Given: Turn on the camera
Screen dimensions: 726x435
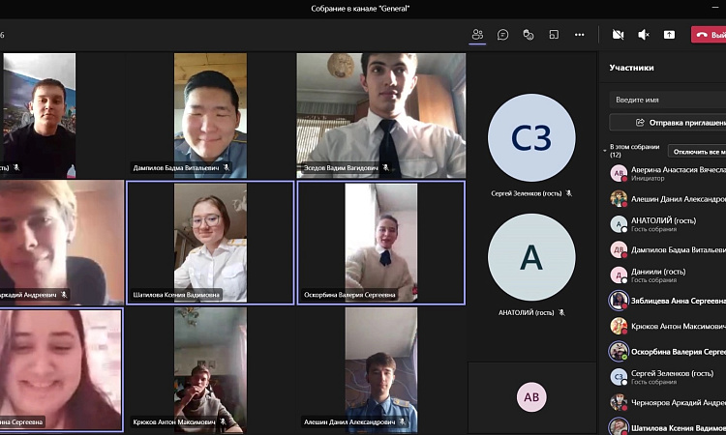Looking at the screenshot, I should click(618, 34).
